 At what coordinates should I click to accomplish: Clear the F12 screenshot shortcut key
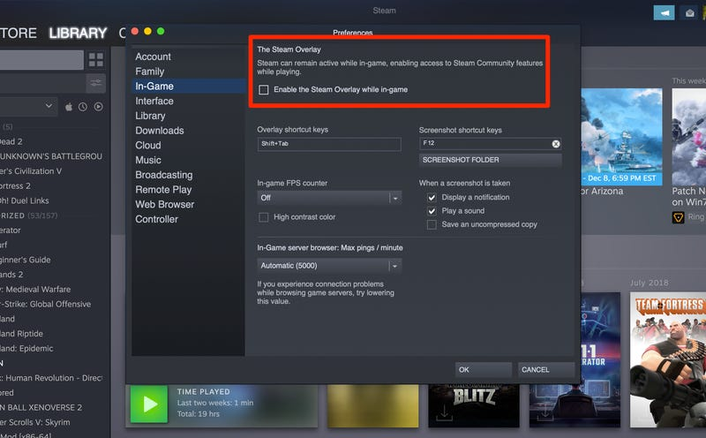click(556, 143)
